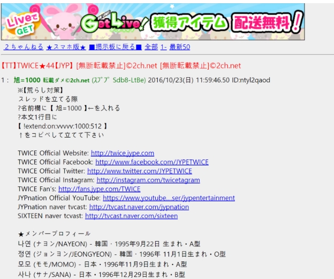Open the 1- posts link

pyautogui.click(x=163, y=47)
